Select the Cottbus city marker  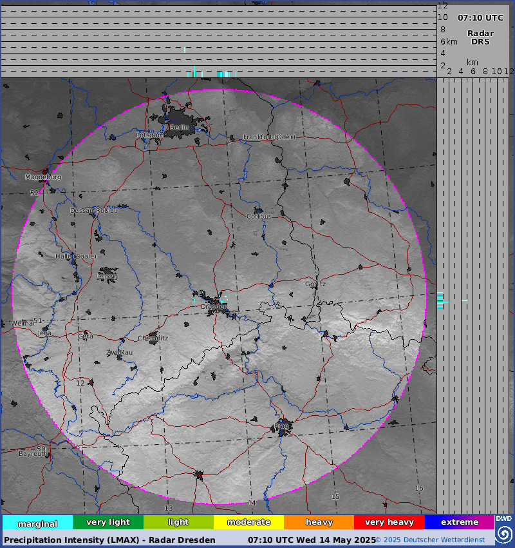click(x=259, y=211)
